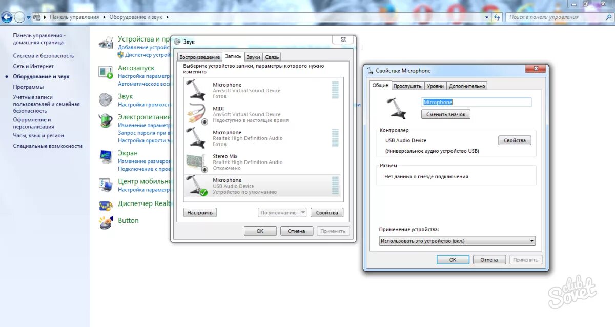
Task: Select AnvSoft Virtual Sound Device microphone icon
Action: 197,90
